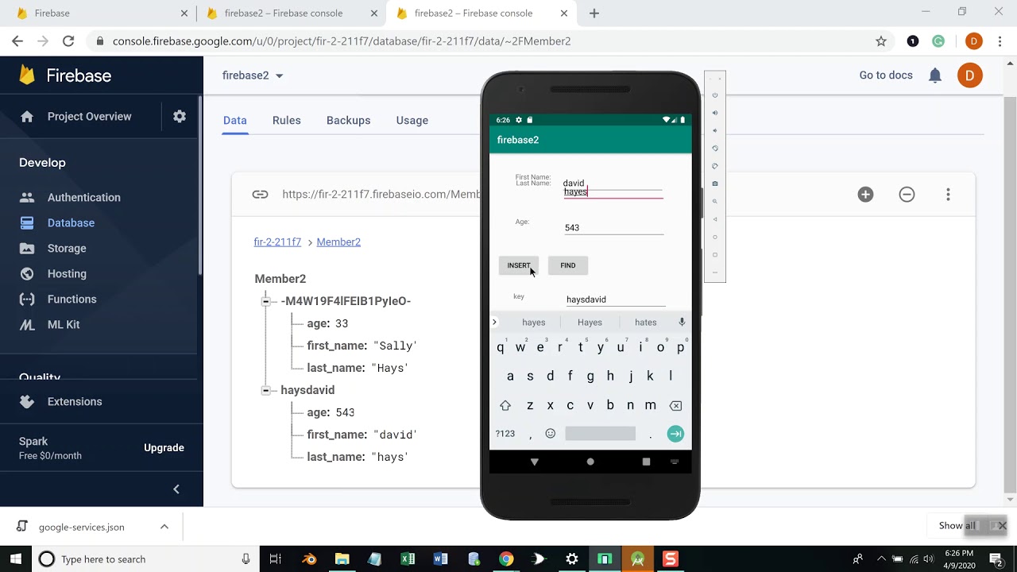Expand google-services.json download options
Screen dimensions: 1017x572
coord(164,527)
